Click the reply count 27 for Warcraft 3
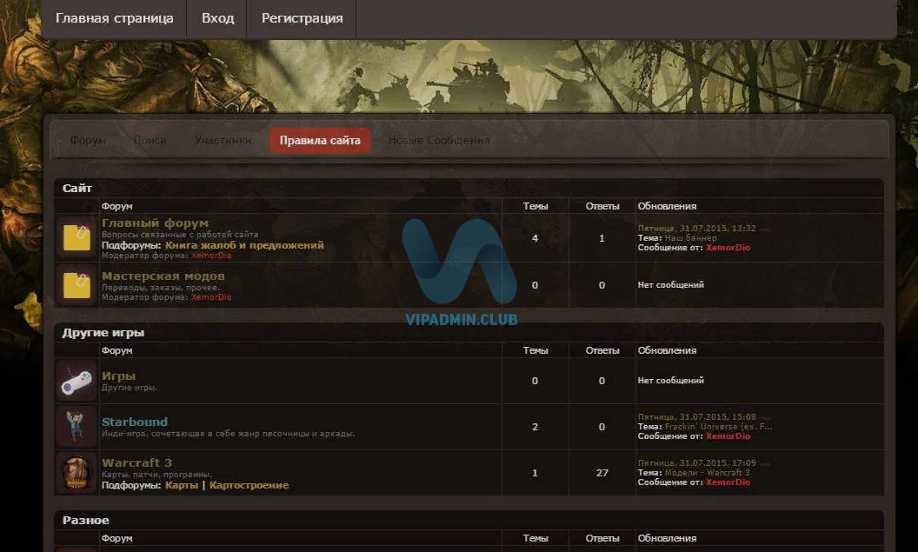The height and width of the screenshot is (552, 918). tap(602, 473)
